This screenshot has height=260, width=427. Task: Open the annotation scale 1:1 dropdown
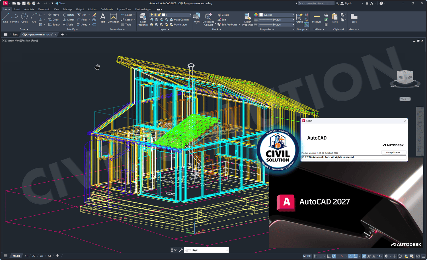pyautogui.click(x=379, y=256)
